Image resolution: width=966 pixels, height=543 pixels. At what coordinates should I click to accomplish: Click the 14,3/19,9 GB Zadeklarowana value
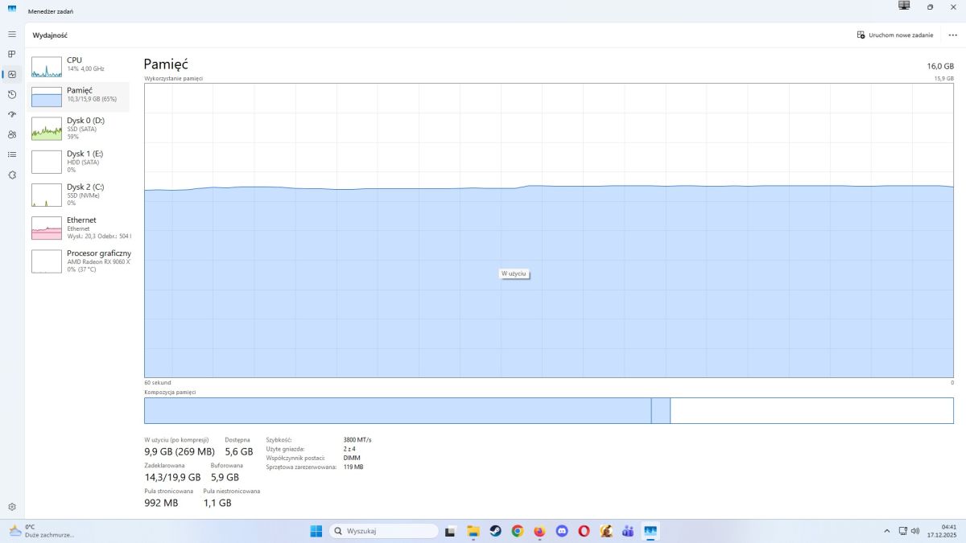(172, 477)
